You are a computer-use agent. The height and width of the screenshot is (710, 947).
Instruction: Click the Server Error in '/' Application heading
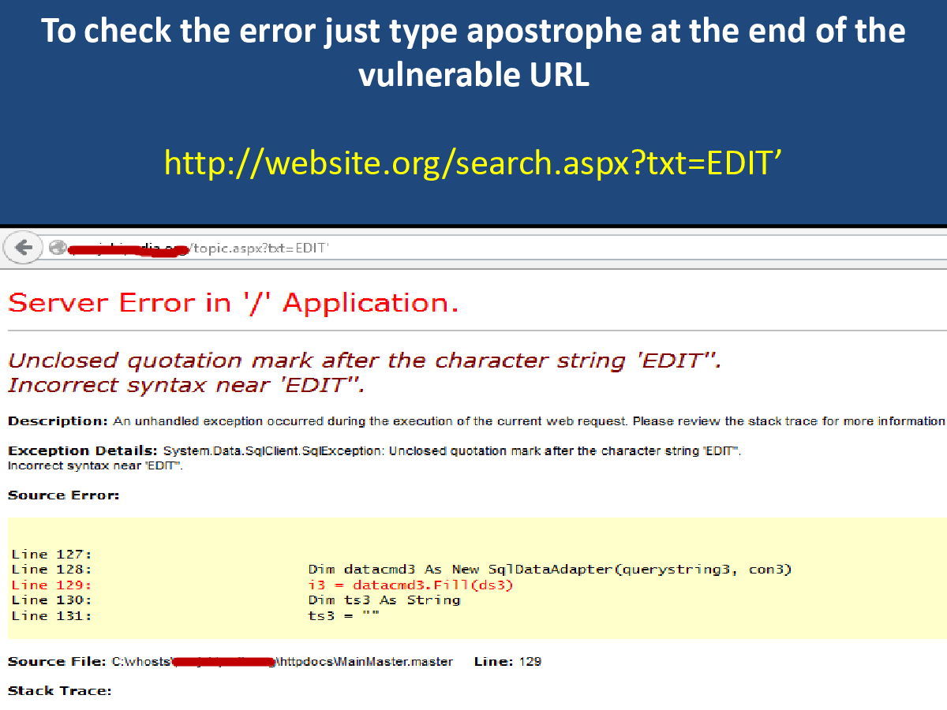point(233,302)
